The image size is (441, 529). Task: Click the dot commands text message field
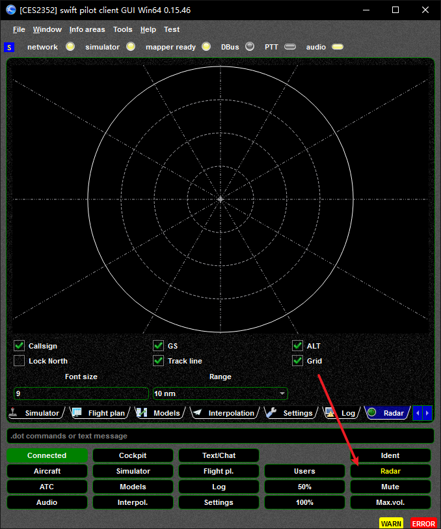click(x=220, y=436)
